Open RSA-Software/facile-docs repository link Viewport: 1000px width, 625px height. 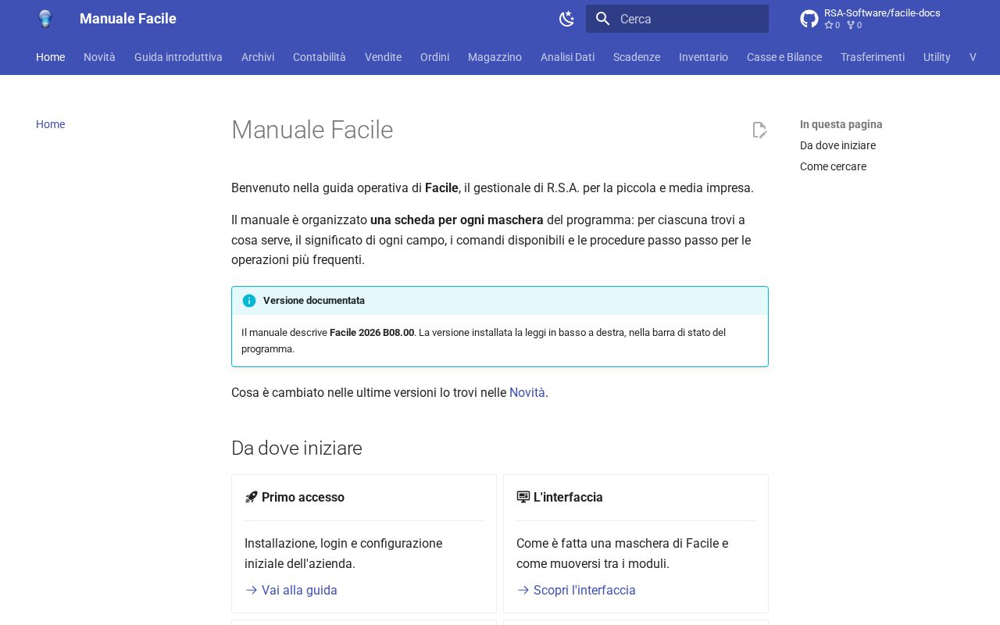(882, 13)
